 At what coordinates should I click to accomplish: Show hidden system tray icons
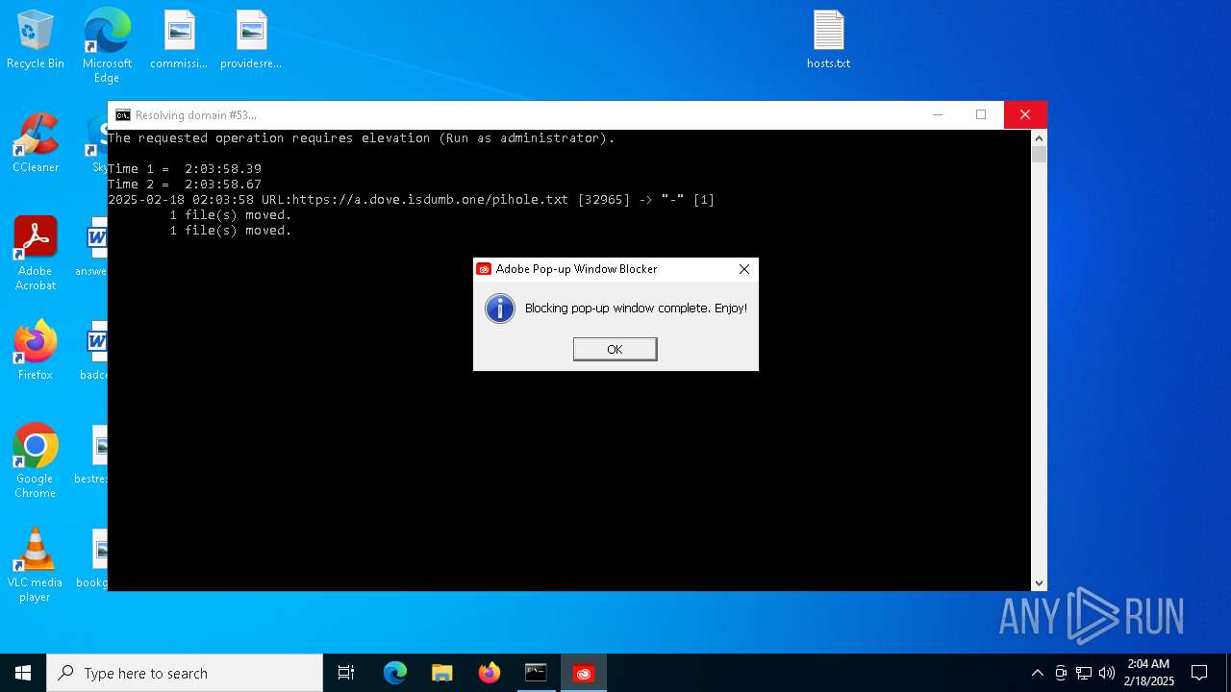(x=1037, y=673)
